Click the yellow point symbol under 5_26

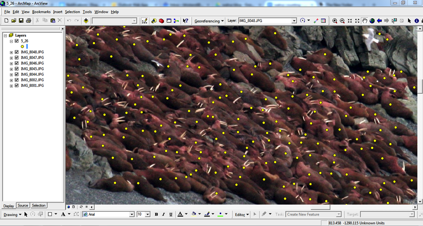(22, 46)
